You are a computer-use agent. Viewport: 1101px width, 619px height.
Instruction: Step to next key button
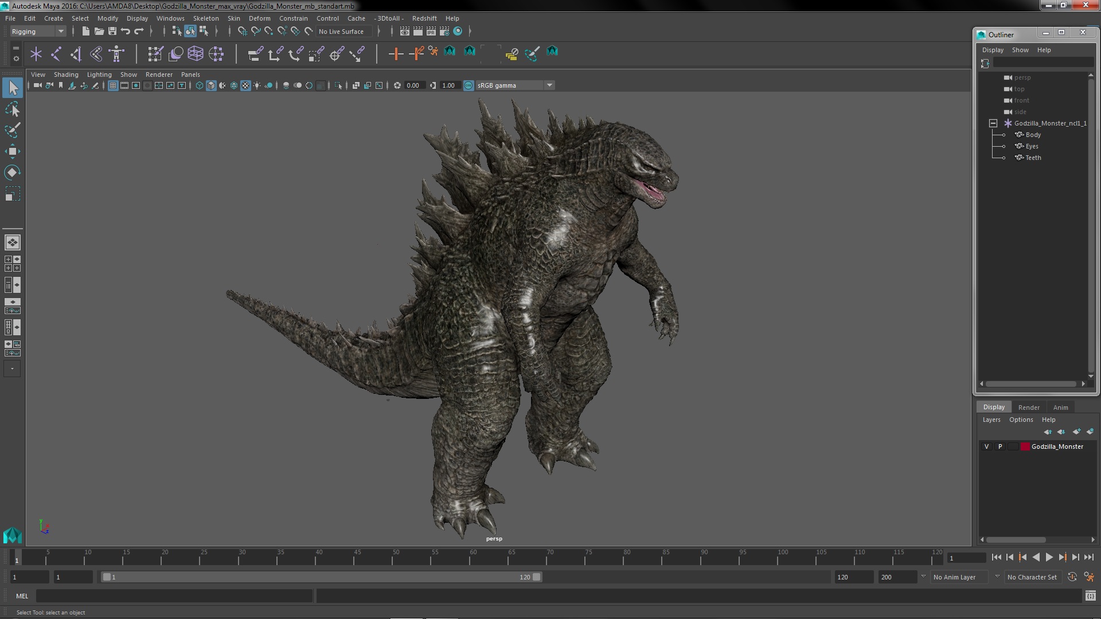(1062, 557)
